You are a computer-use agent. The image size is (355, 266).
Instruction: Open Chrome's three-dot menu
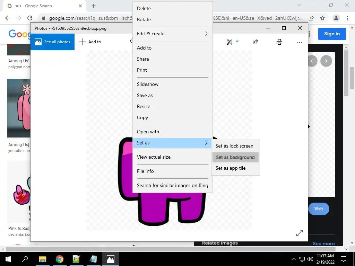click(347, 18)
